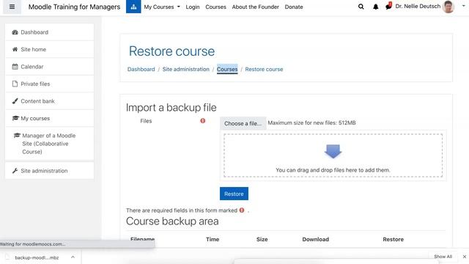Click Show All downloads

[443, 257]
